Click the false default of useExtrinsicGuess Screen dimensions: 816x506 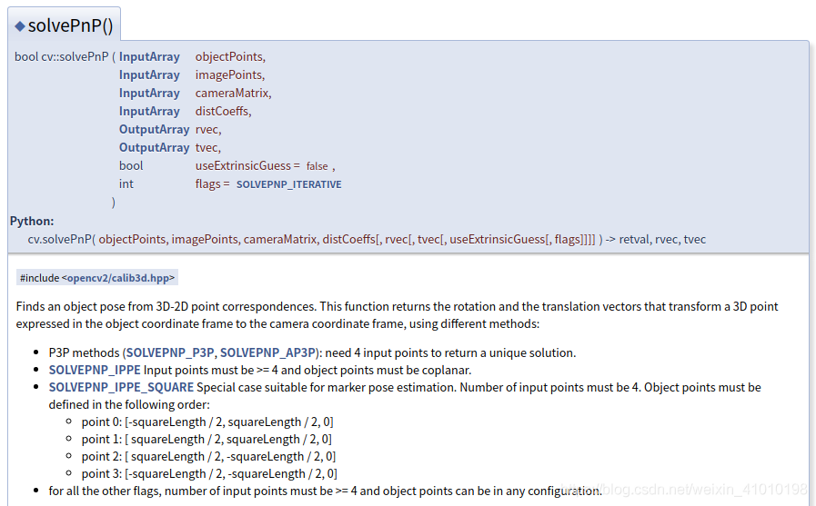[317, 166]
